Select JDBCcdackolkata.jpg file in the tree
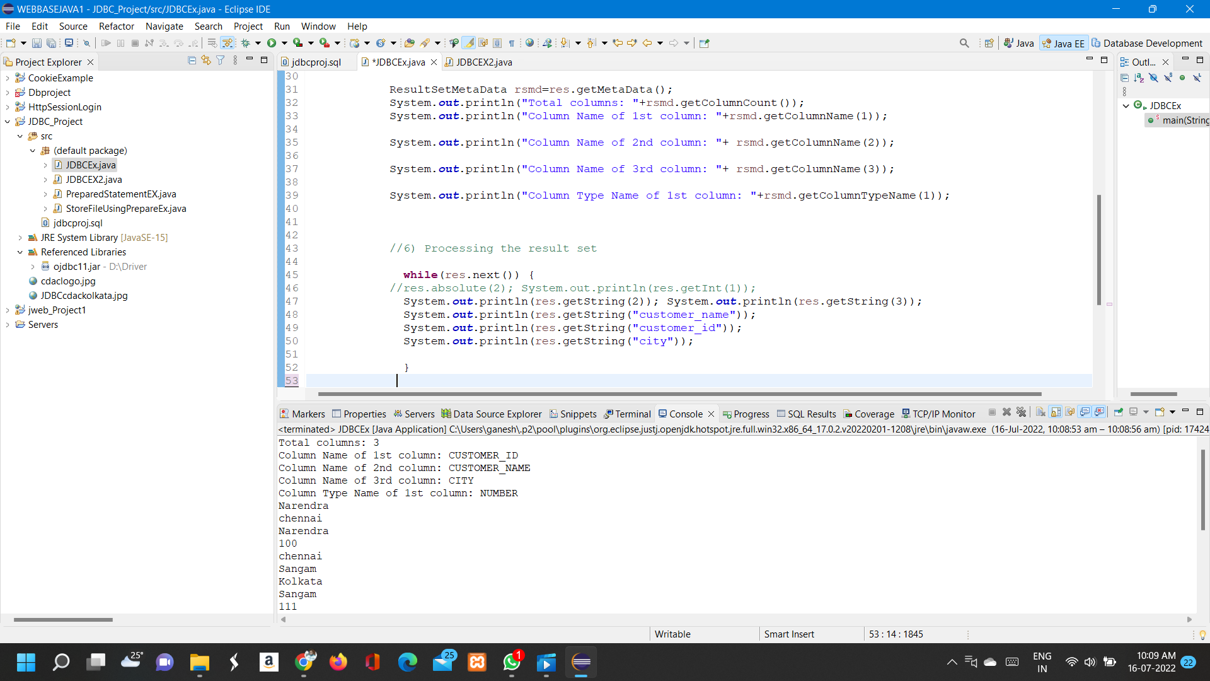This screenshot has width=1210, height=681. click(84, 296)
